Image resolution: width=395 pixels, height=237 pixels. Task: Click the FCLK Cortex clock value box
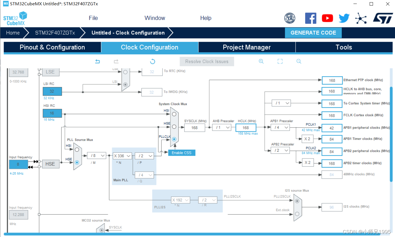[332, 115]
